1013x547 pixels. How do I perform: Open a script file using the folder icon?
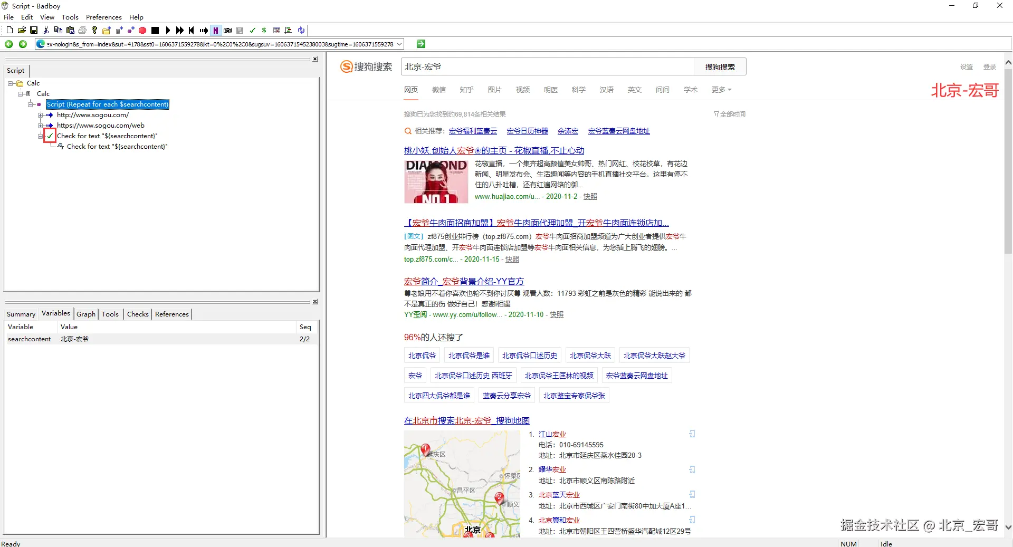click(x=22, y=31)
